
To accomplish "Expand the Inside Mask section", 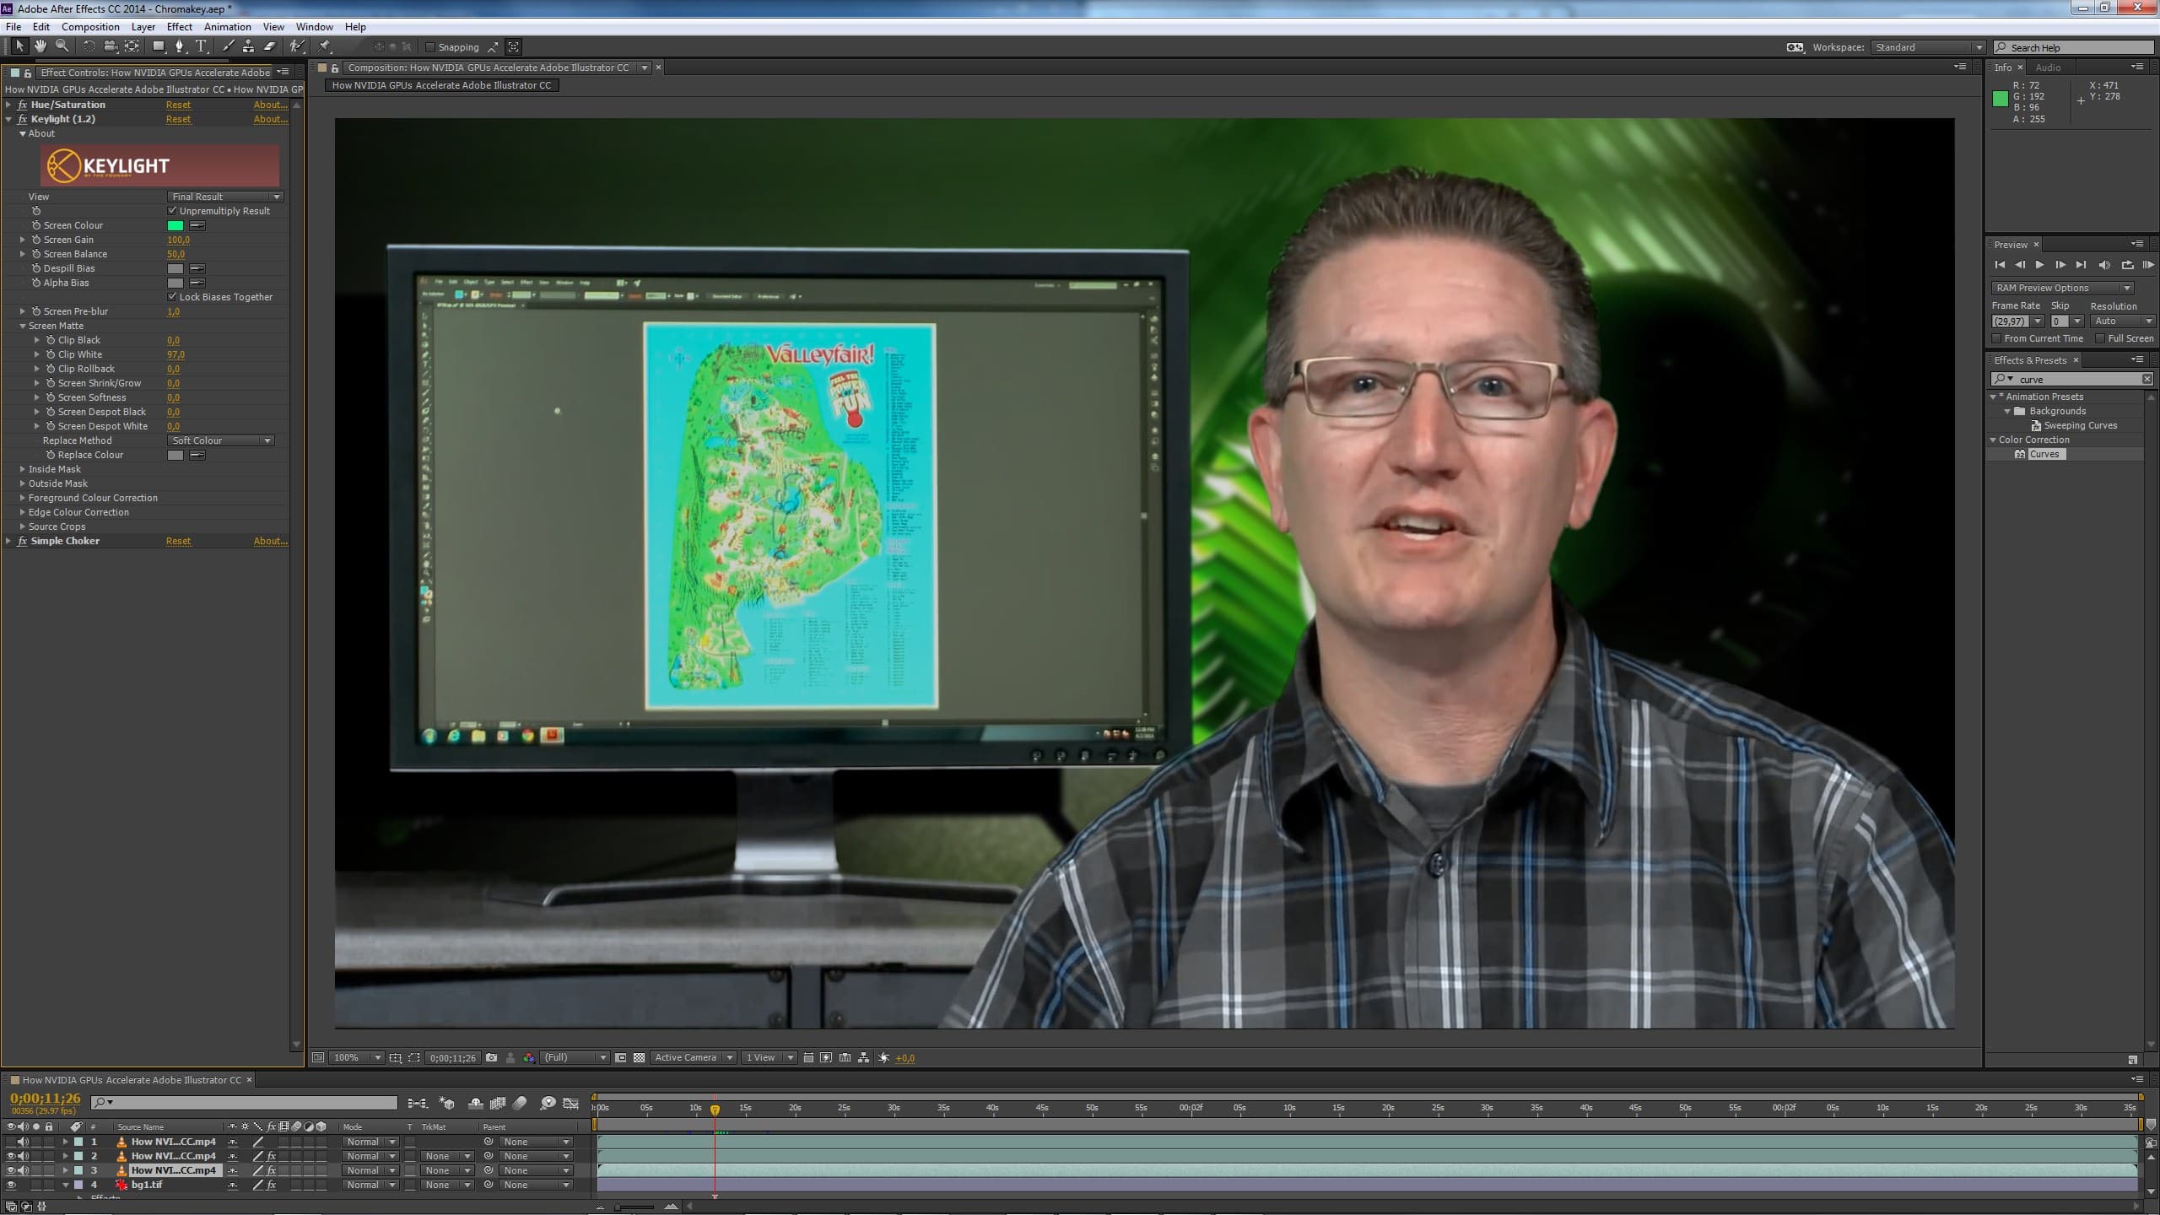I will 23,469.
